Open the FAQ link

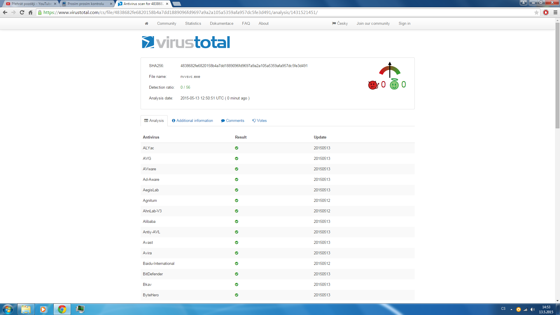tap(246, 24)
